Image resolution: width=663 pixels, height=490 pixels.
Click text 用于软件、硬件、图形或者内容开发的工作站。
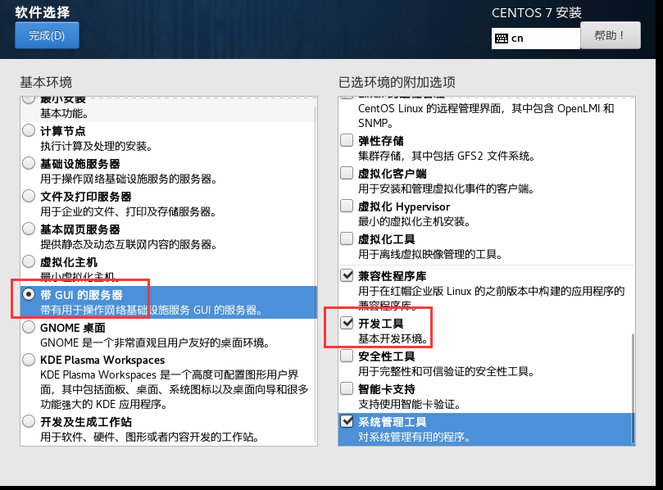[150, 438]
